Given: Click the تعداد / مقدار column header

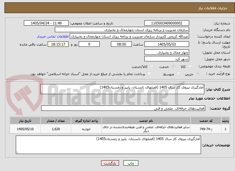Looking at the screenshot, I should [56, 121].
